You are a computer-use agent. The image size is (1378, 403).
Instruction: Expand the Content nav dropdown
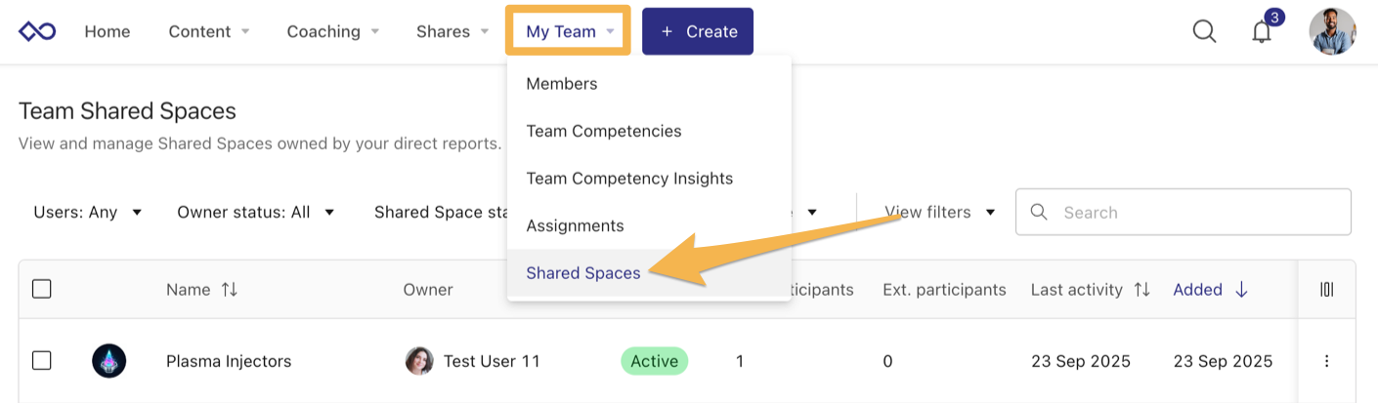[209, 31]
